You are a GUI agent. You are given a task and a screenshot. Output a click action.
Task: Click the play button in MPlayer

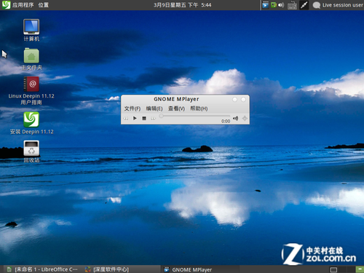pos(135,118)
